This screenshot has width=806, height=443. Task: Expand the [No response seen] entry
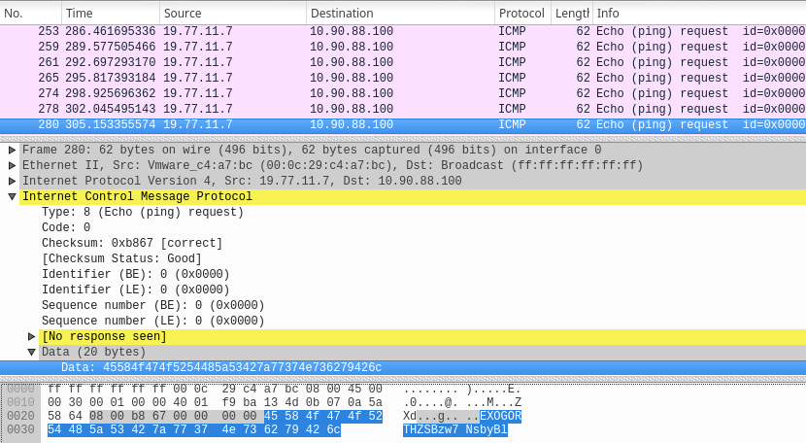click(x=32, y=337)
